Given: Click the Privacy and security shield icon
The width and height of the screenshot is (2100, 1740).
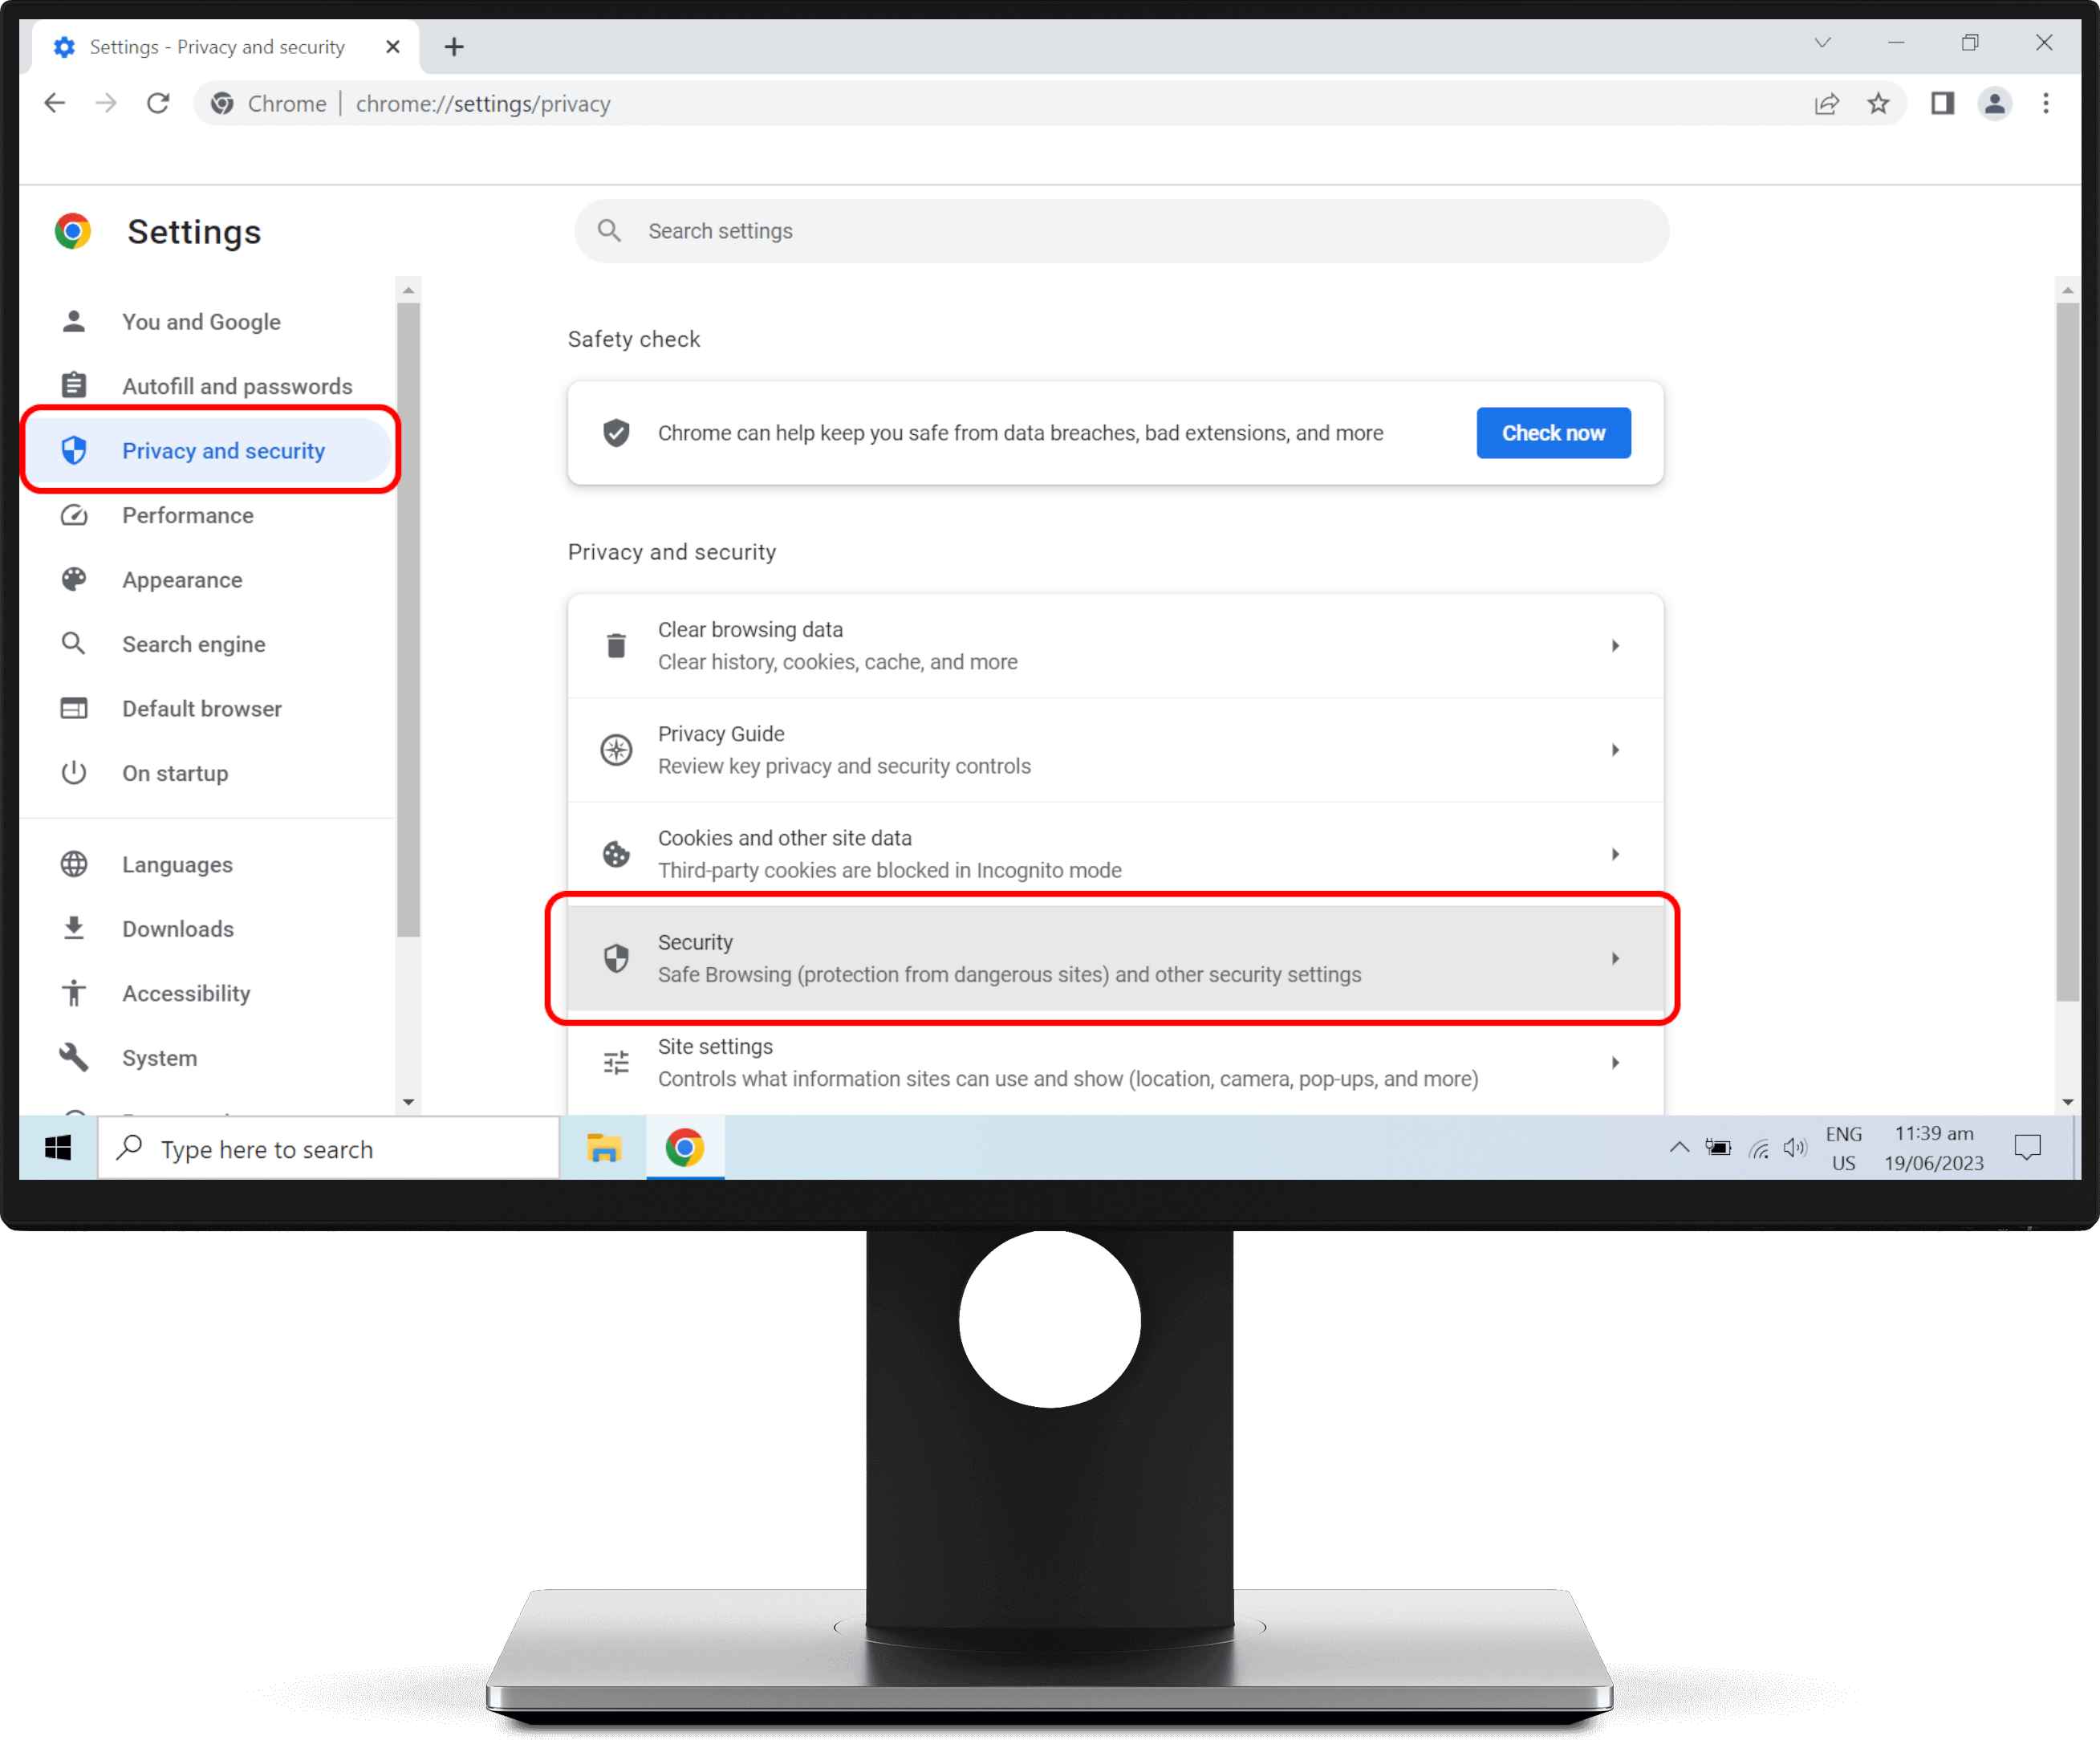Looking at the screenshot, I should point(73,450).
